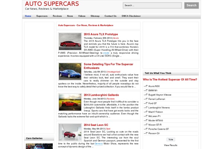Follow the Geneva inline link
This screenshot has height=149, width=223.
(98, 144)
